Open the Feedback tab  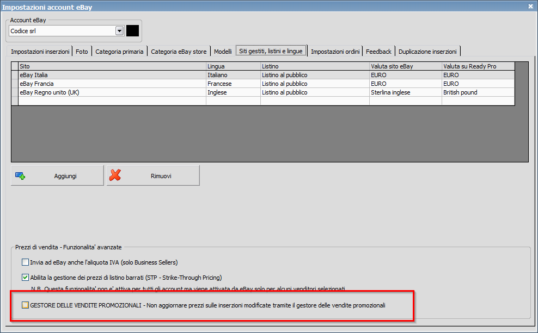(378, 52)
